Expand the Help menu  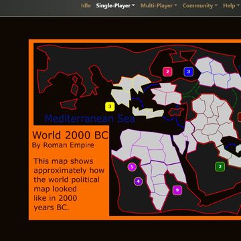230,6
